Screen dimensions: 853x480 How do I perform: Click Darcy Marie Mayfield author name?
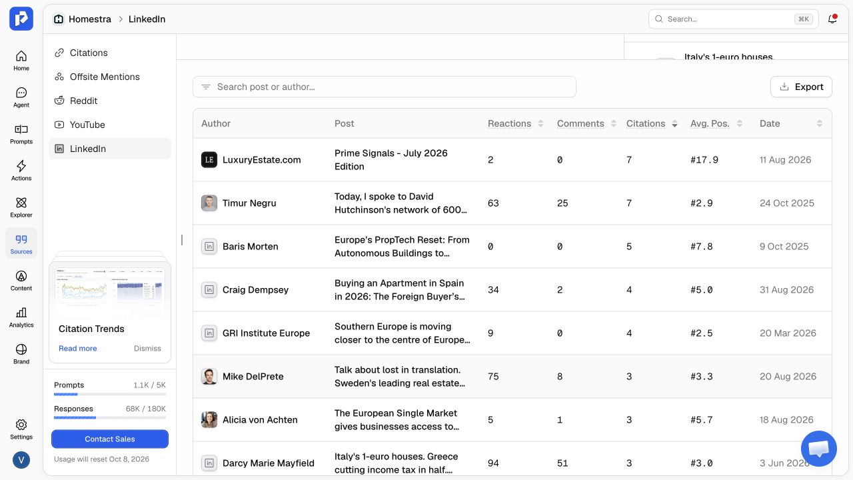point(269,463)
